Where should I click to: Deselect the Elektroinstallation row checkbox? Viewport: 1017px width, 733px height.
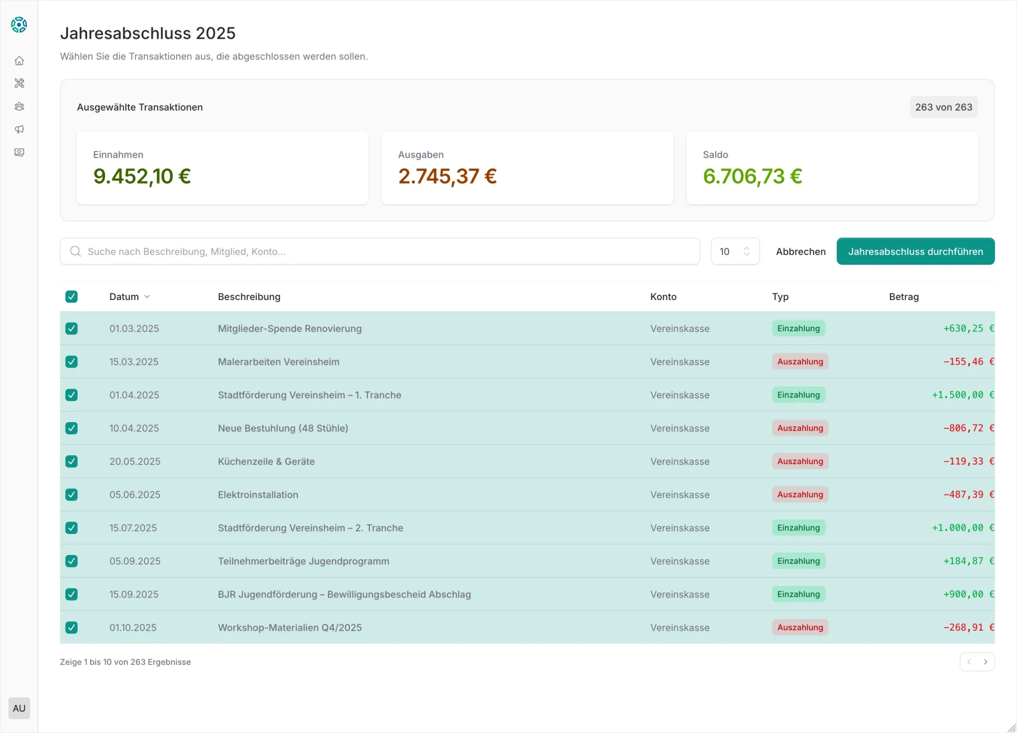pos(72,495)
